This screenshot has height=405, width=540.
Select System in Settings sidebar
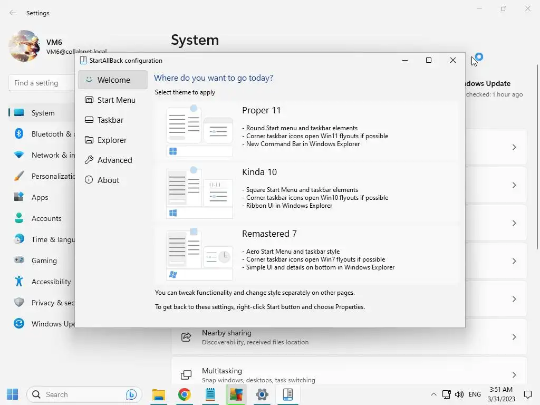[42, 113]
